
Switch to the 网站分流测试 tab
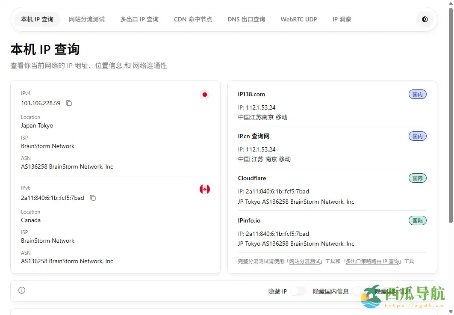pos(87,19)
